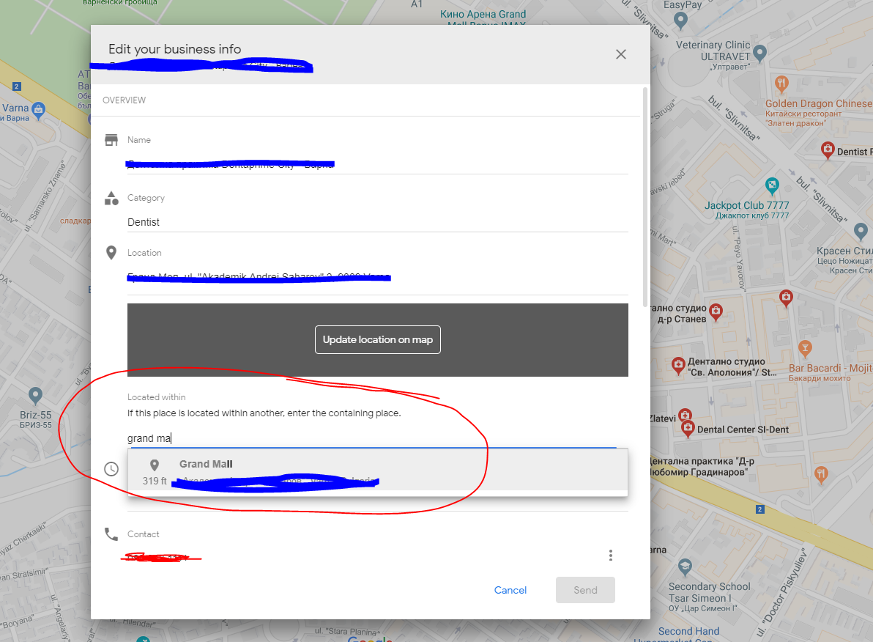This screenshot has width=873, height=642.
Task: Click the Dentist category text field
Action: (293, 221)
